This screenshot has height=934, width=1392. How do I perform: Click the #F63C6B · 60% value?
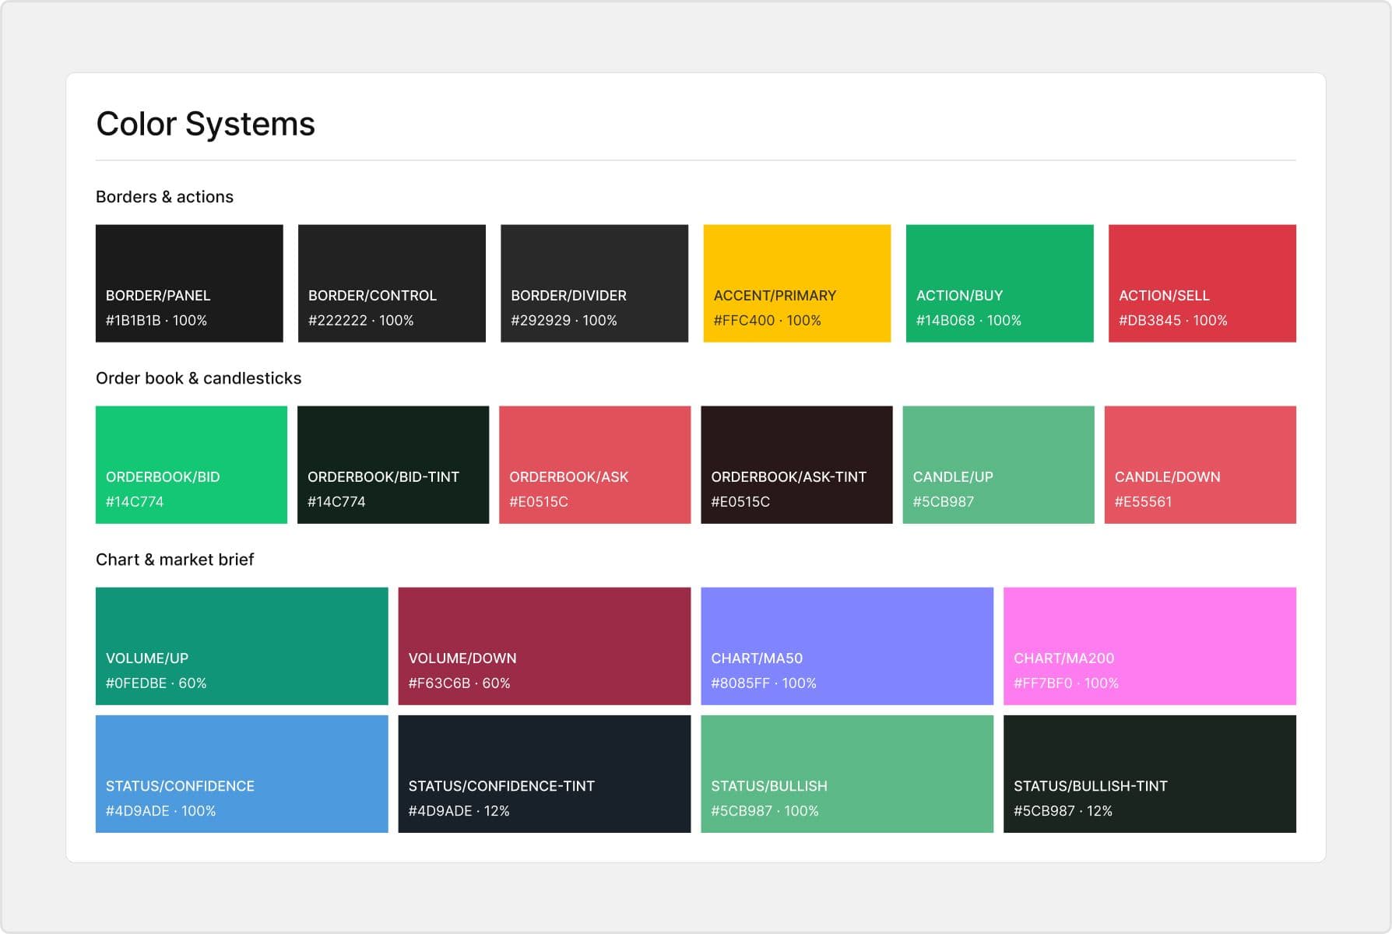point(459,683)
